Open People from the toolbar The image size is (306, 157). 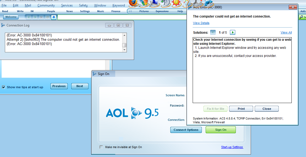(x=51, y=11)
